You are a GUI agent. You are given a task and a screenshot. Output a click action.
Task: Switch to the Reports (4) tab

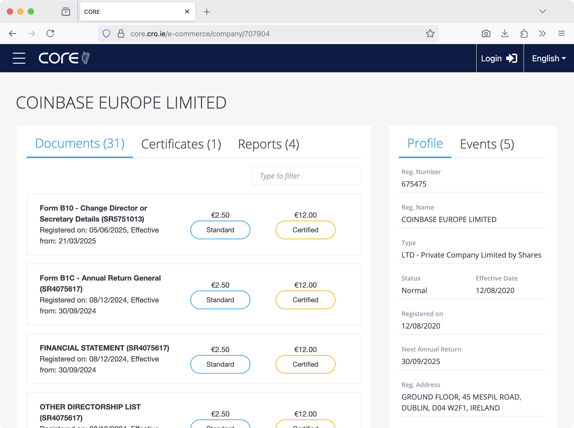point(268,144)
